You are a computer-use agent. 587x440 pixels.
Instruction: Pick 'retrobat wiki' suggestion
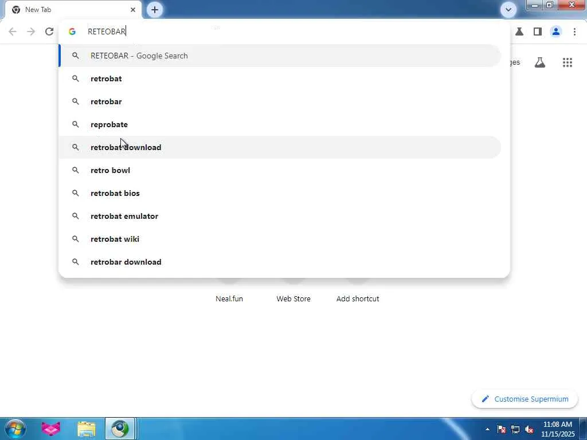280,239
